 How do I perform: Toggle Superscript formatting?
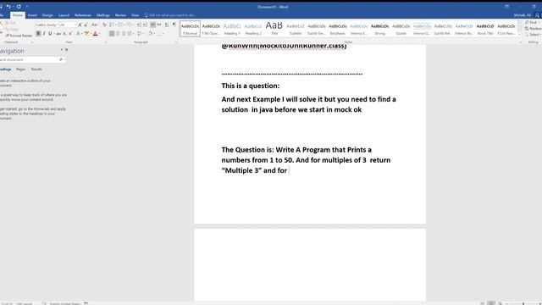(70, 34)
